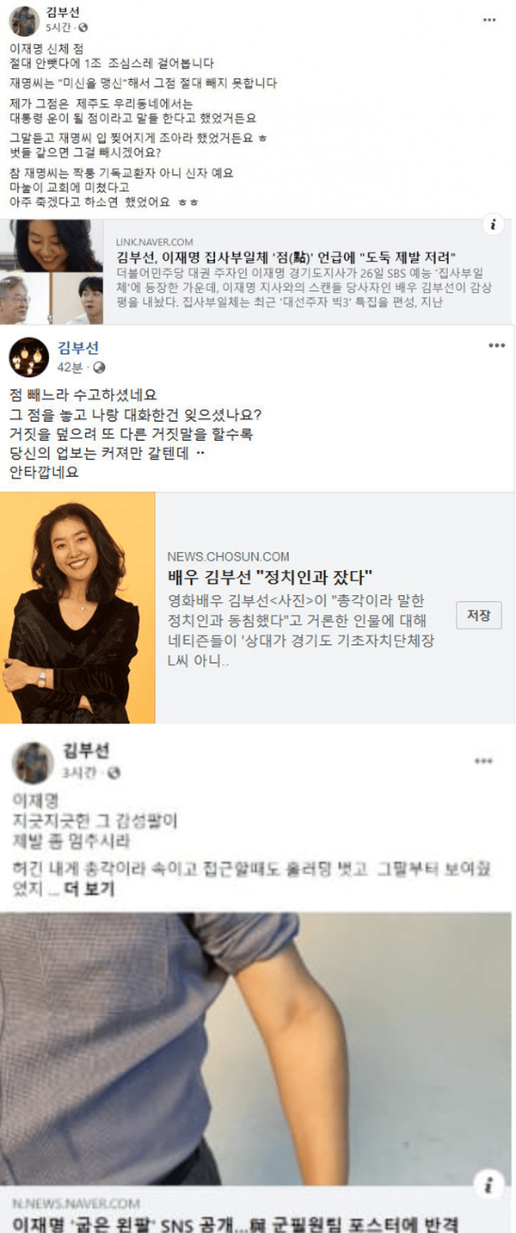Open the lights profile picture on the 42분 post
516x1233 pixels.
(28, 357)
